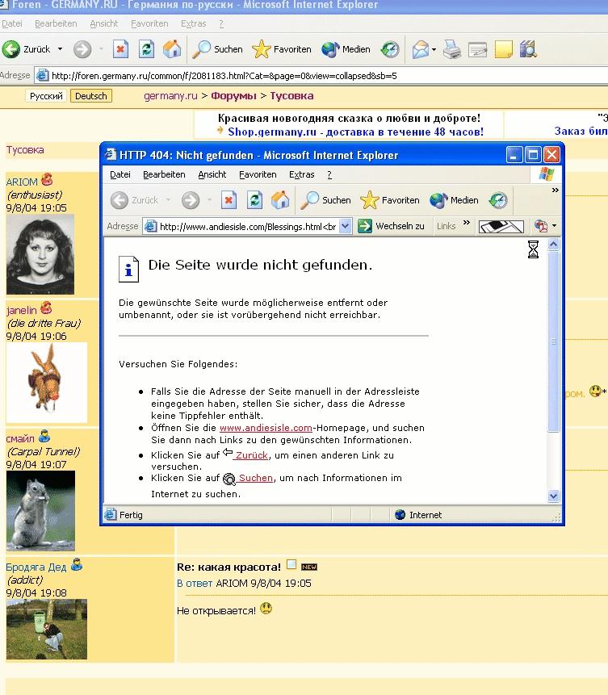This screenshot has width=608, height=695.
Task: Expand the Links bar chevron in the 404 window
Action: tap(468, 227)
